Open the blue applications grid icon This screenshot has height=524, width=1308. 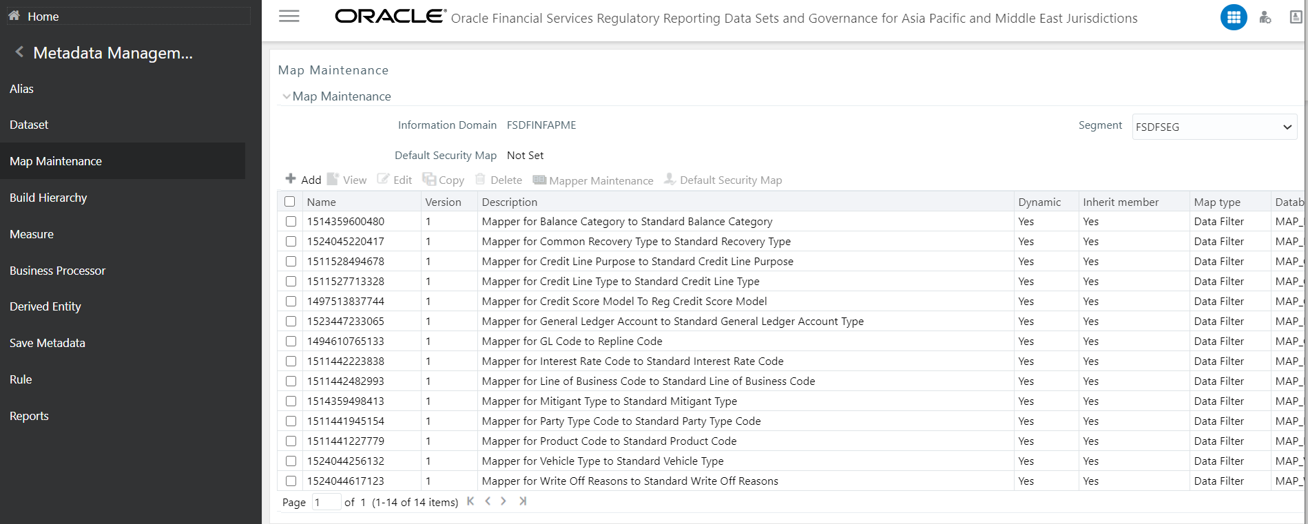(x=1234, y=17)
